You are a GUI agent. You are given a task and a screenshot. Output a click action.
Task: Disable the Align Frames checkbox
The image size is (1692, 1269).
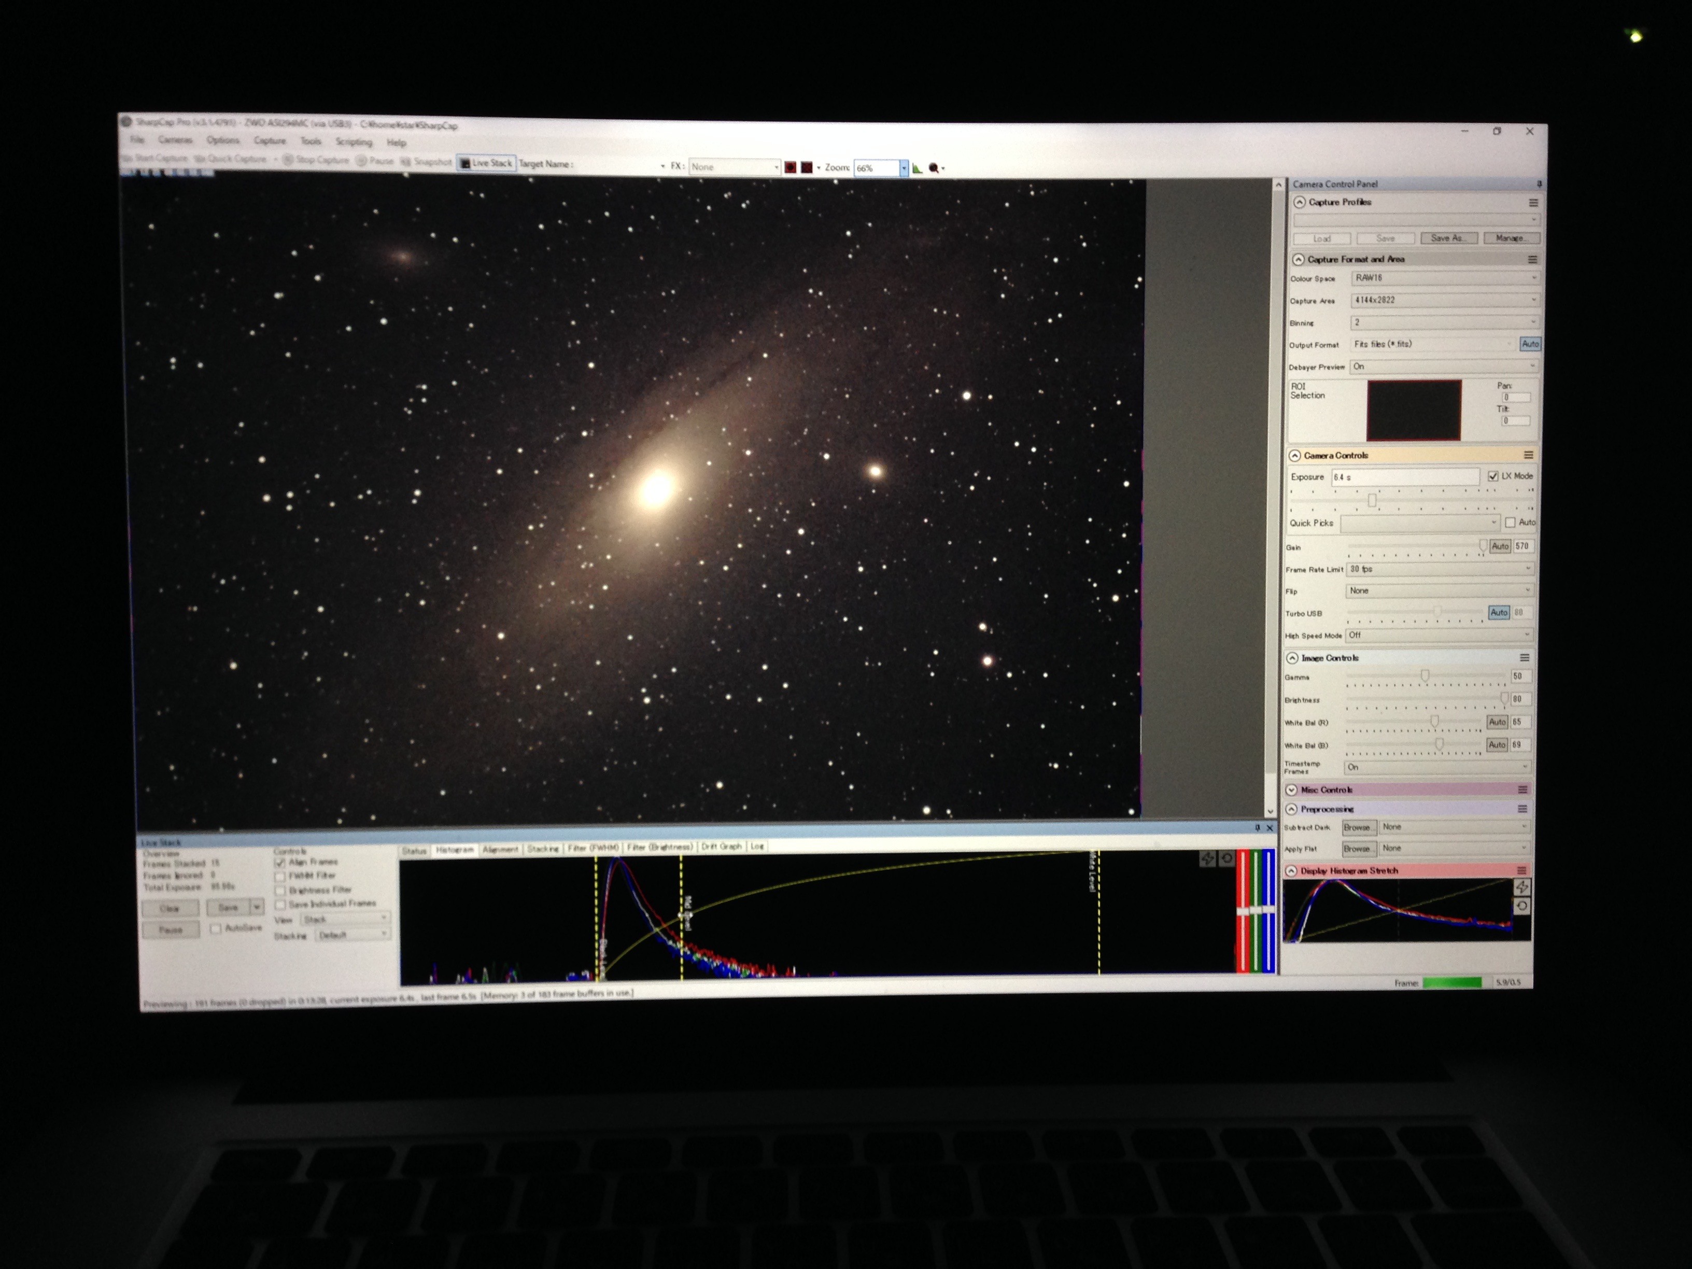click(280, 862)
